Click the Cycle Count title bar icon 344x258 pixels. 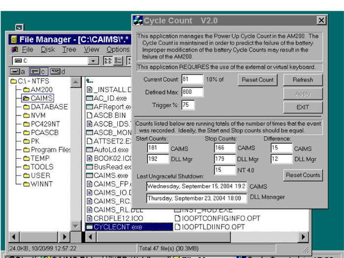pyautogui.click(x=139, y=21)
